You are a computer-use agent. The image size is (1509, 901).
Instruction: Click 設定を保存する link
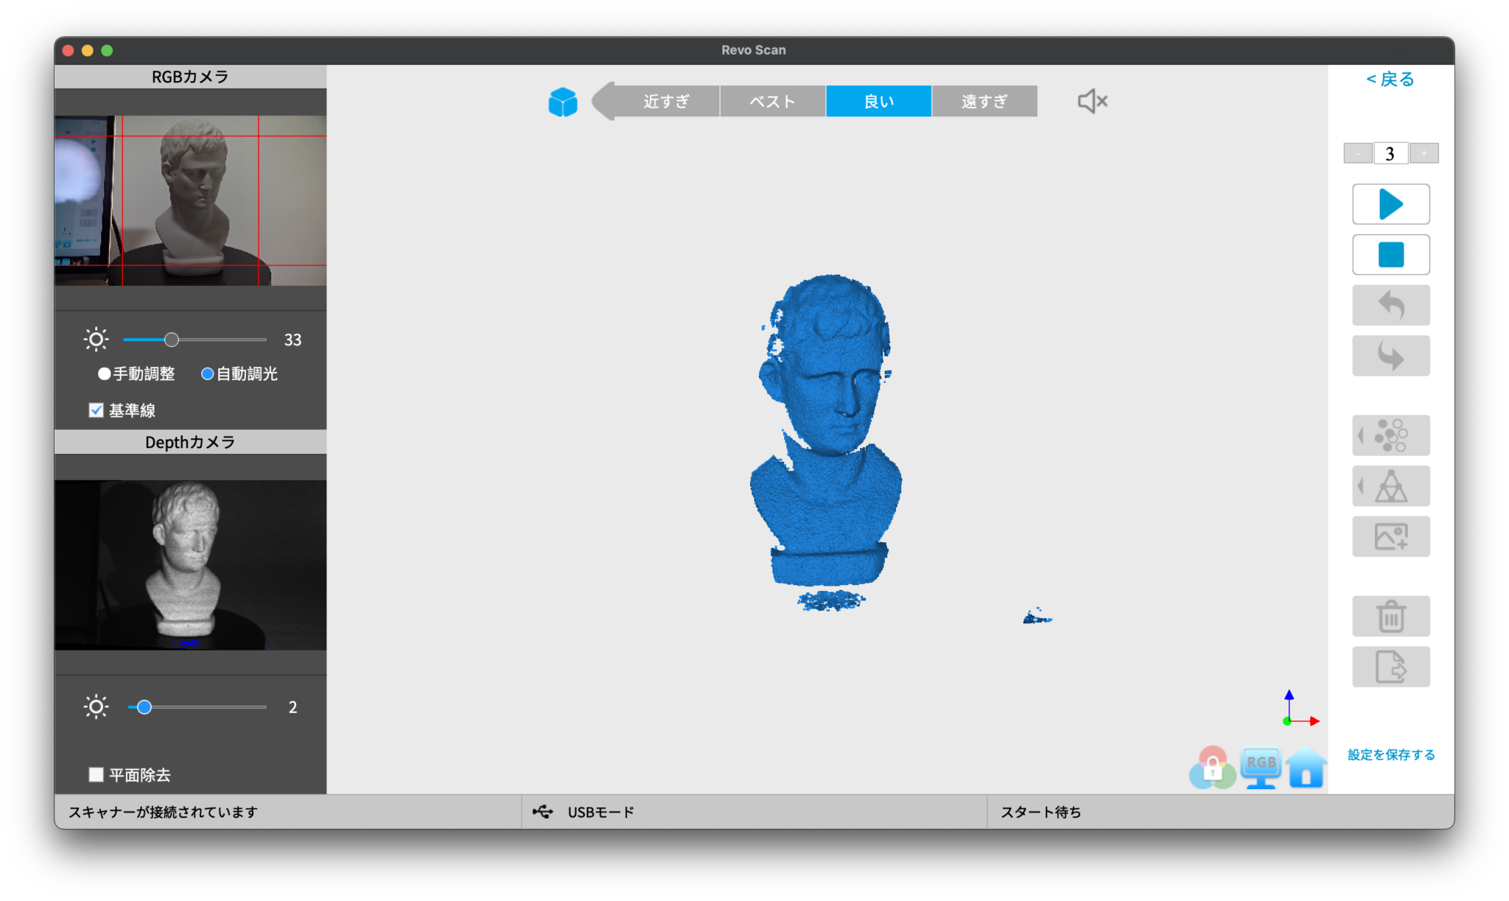click(x=1391, y=754)
